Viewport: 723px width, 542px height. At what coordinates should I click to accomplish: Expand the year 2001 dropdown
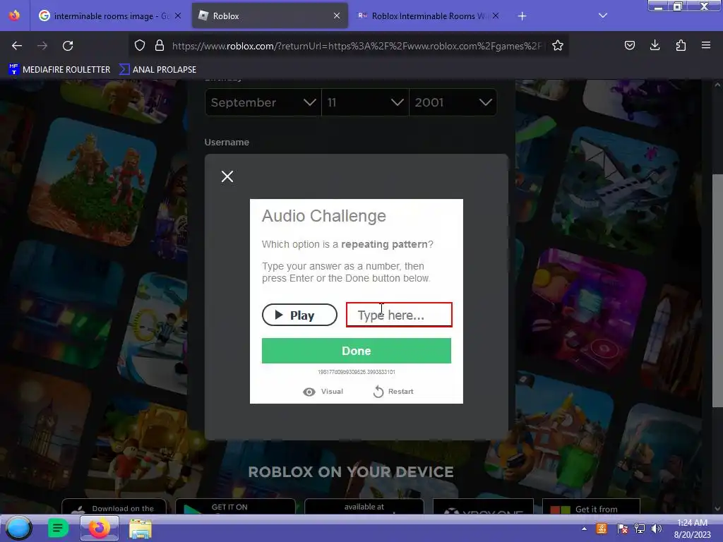pos(453,102)
